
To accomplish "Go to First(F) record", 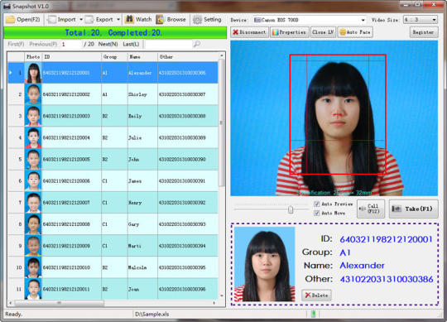I will 16,44.
